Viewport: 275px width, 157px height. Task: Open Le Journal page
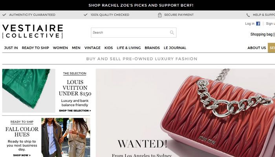(175, 48)
